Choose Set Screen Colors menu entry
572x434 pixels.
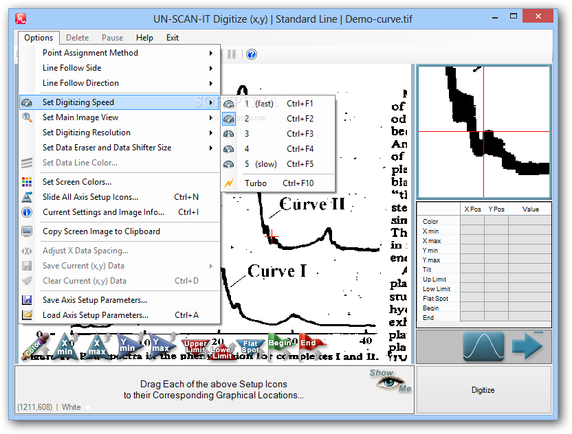120,182
